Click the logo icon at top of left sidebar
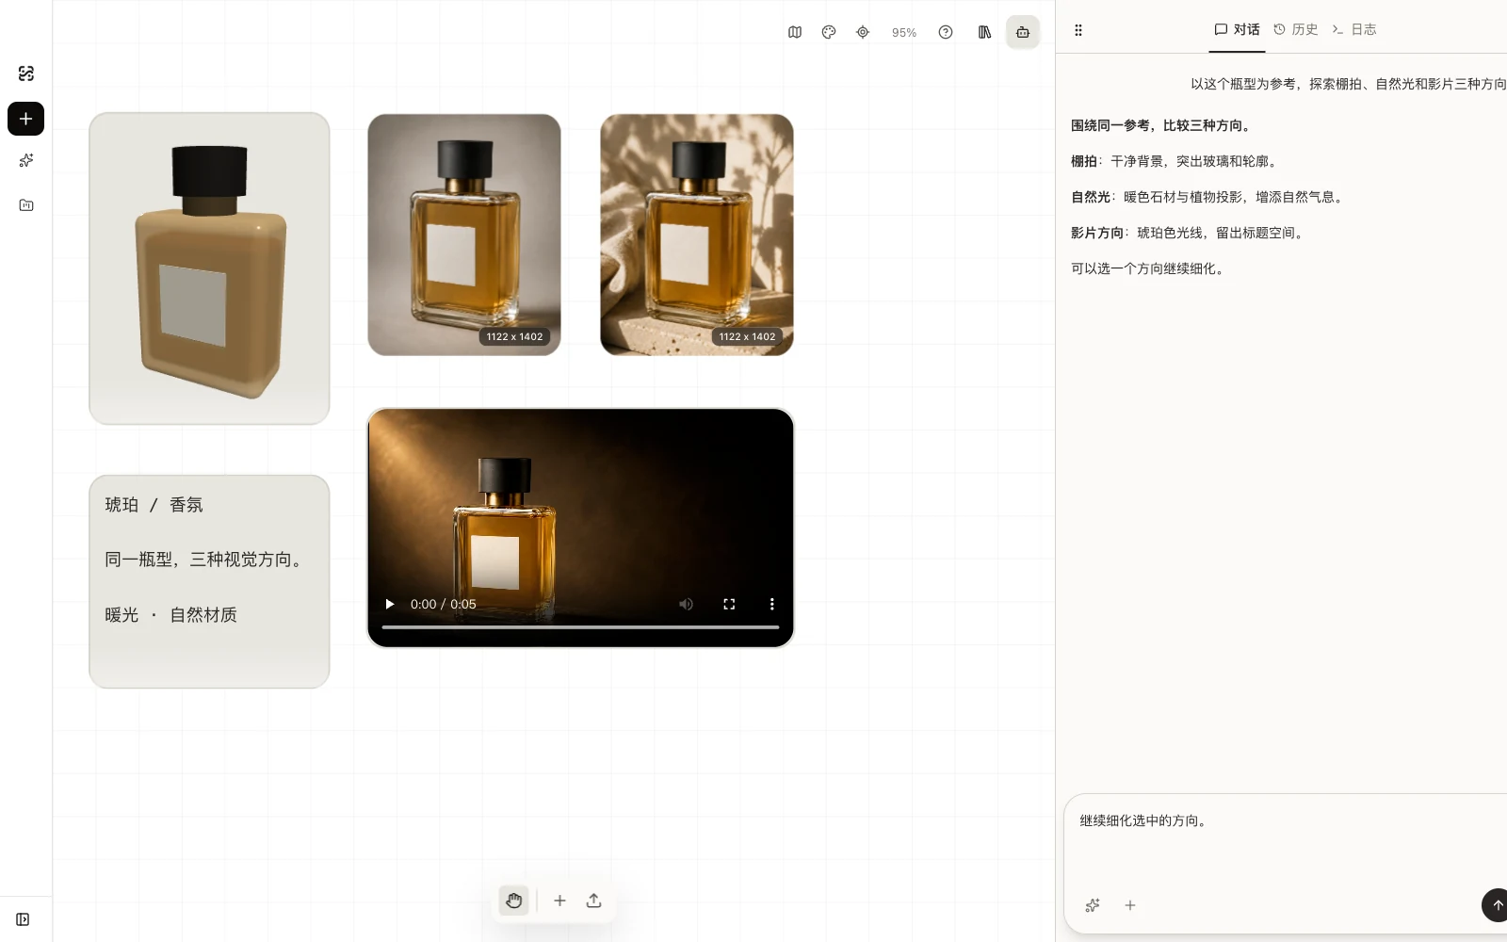The width and height of the screenshot is (1507, 942). tap(26, 73)
